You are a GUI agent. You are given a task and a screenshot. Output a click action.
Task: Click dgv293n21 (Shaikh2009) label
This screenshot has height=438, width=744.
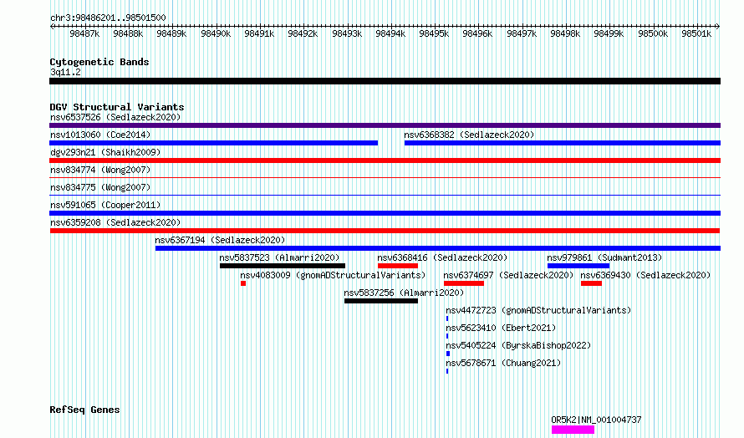click(105, 152)
